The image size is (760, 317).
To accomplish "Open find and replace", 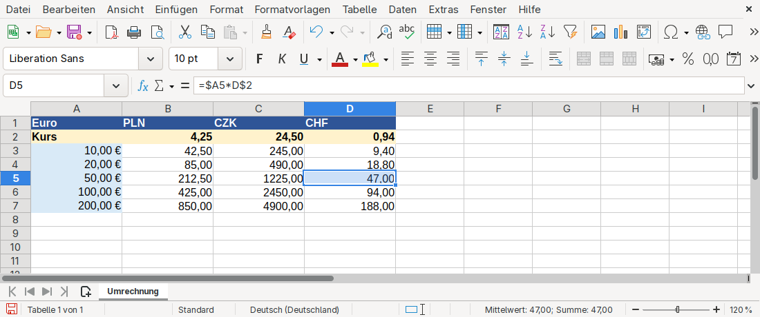I will (385, 32).
